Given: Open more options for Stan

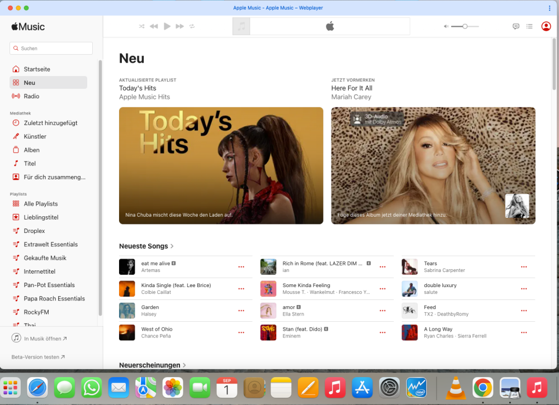Looking at the screenshot, I should (382, 332).
